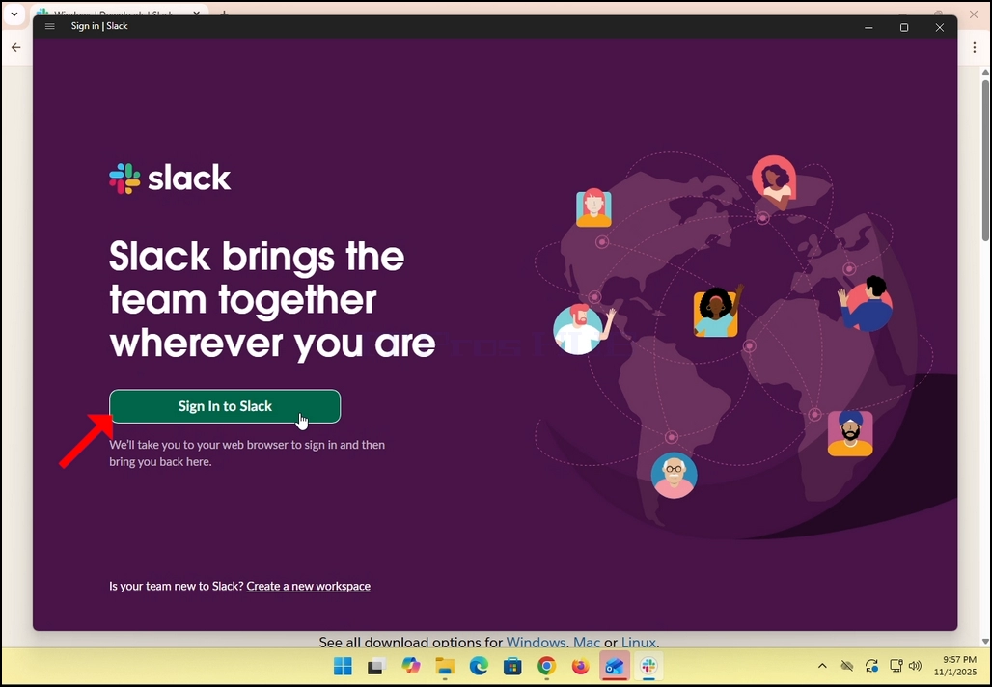
Task: Click the sync refresh tray icon
Action: (x=871, y=666)
